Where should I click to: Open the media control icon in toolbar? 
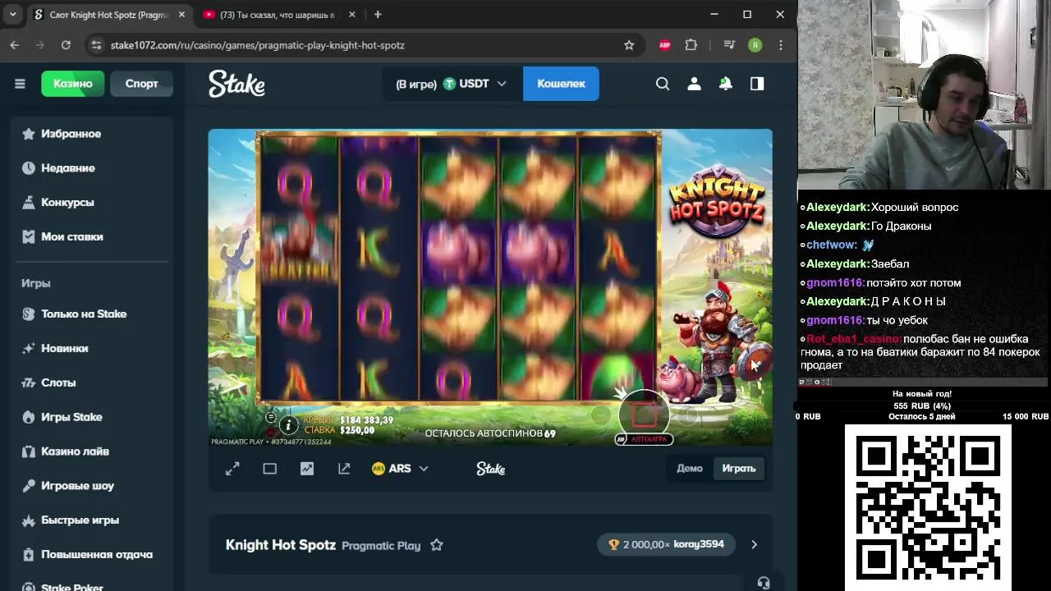tap(729, 45)
